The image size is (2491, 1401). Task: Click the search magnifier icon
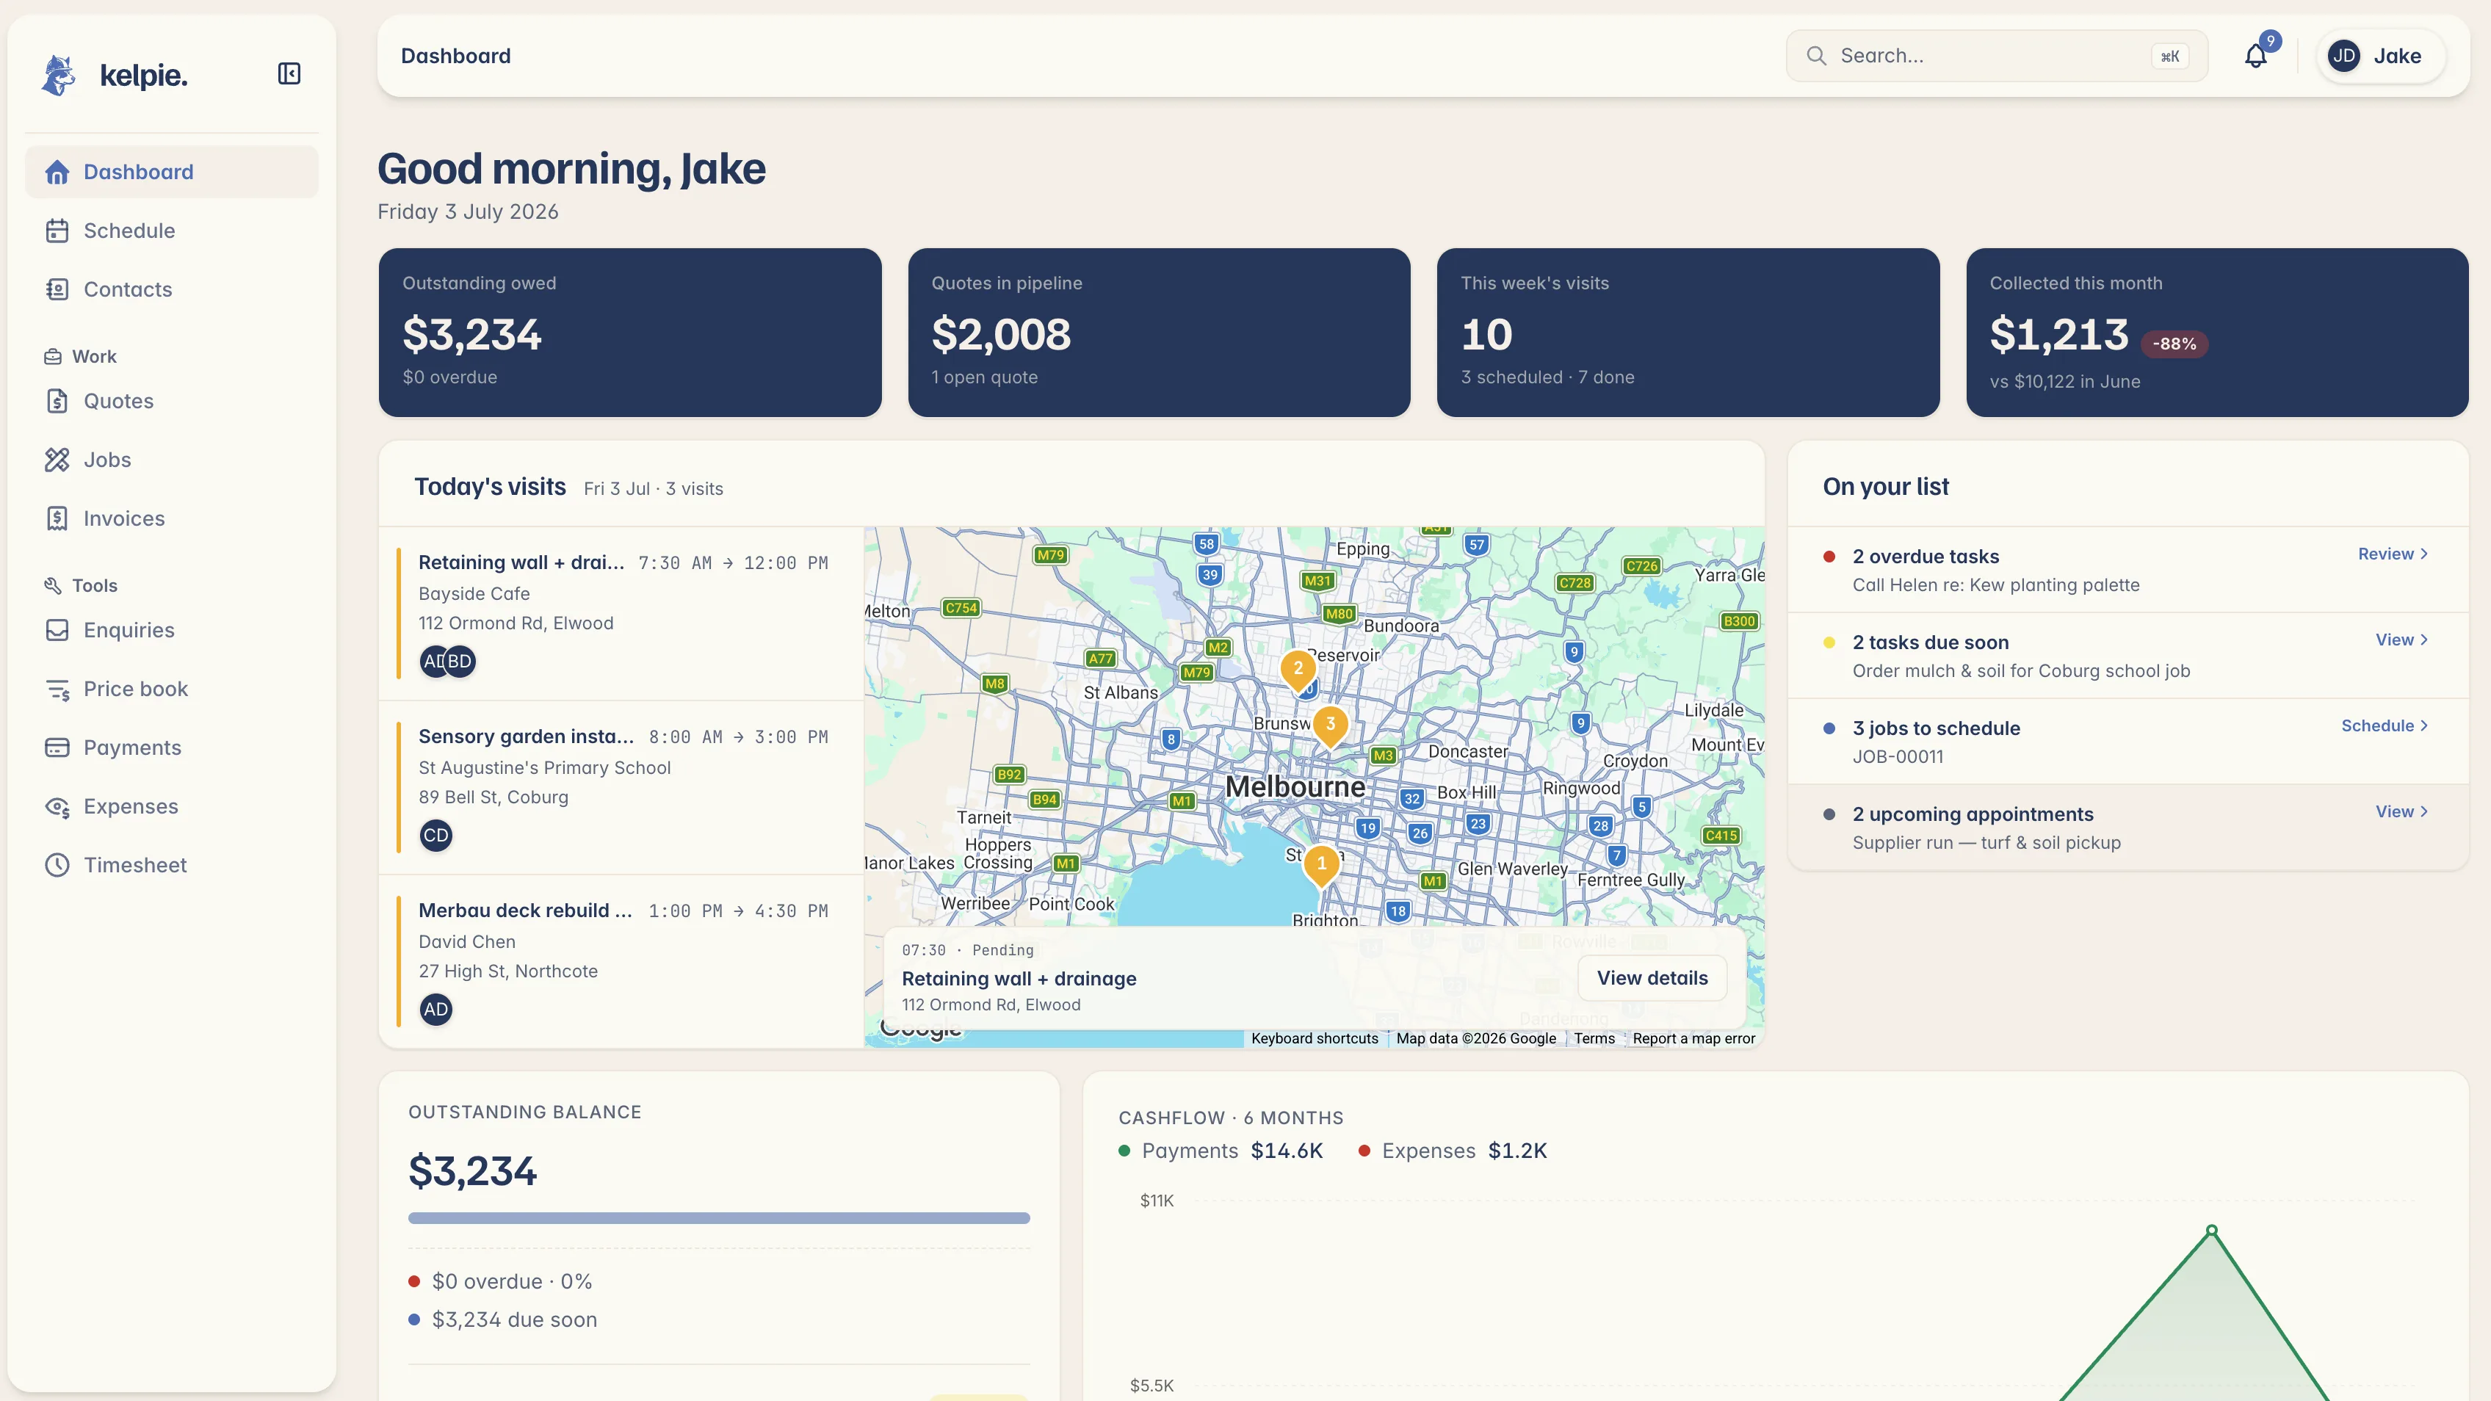(x=1816, y=56)
